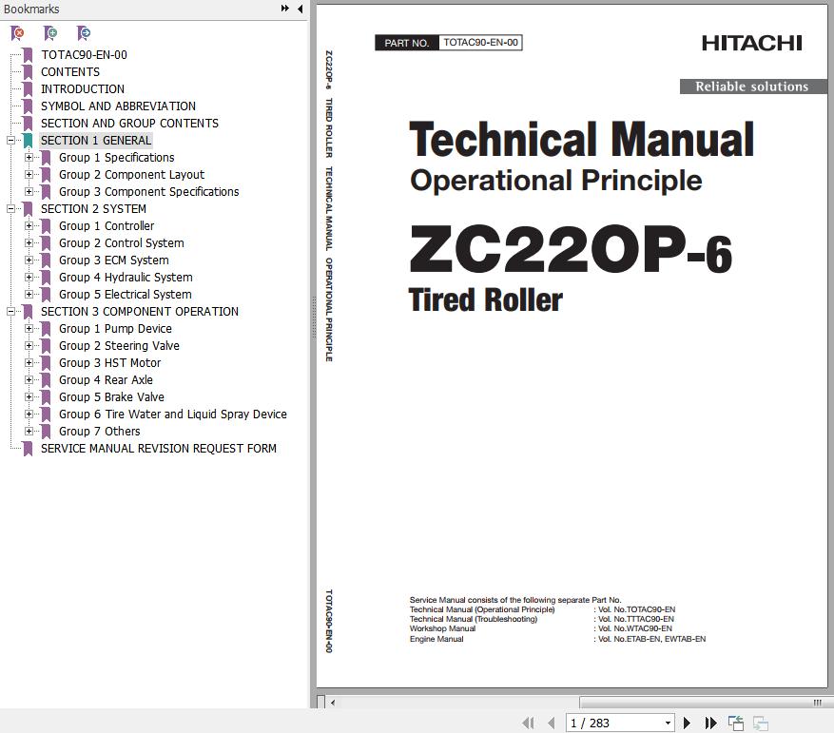Image resolution: width=834 pixels, height=733 pixels.
Task: Click the bookmark icon beside INTRODUCTION
Action: 28,89
